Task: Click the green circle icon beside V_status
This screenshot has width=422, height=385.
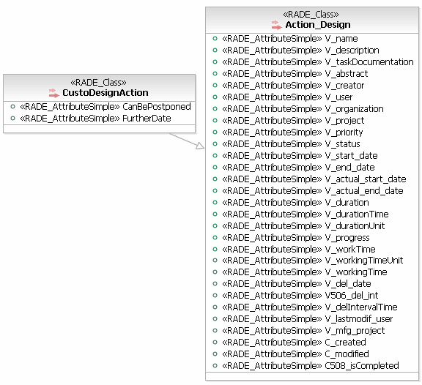Action: [215, 144]
